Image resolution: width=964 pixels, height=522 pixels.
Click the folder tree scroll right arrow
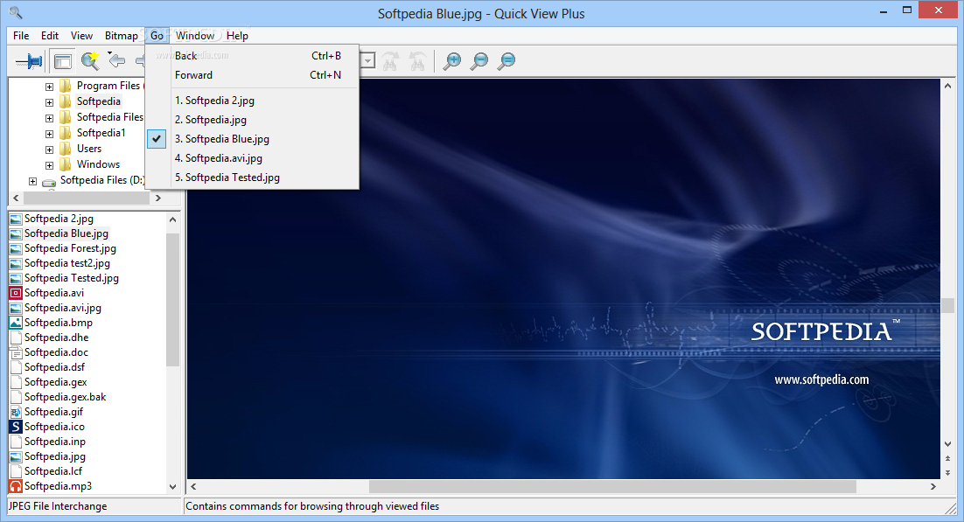158,198
